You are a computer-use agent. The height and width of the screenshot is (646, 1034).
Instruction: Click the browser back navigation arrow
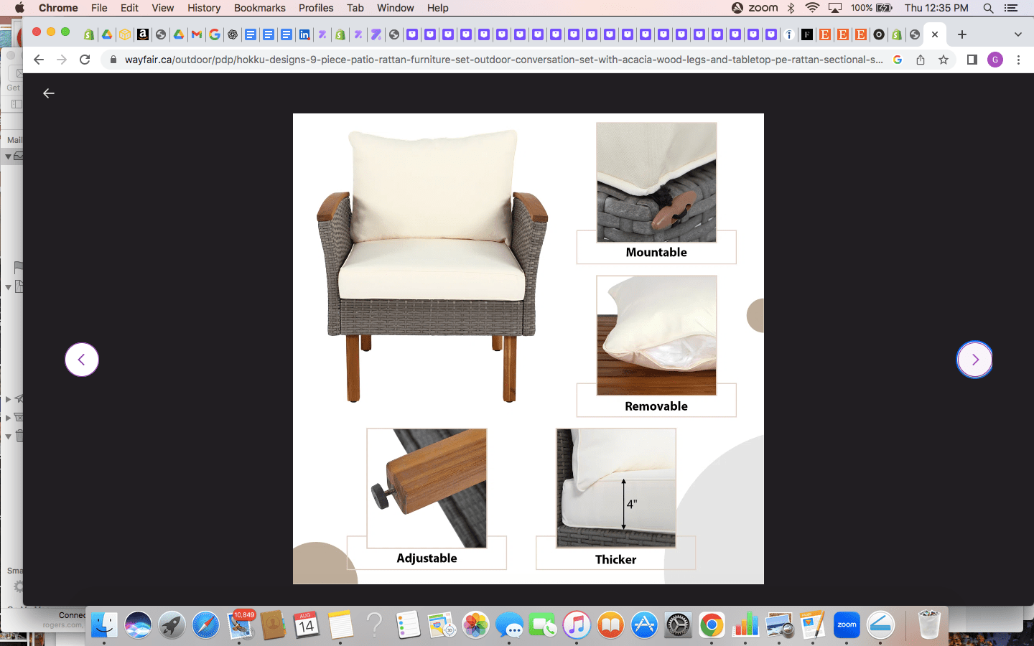tap(39, 60)
